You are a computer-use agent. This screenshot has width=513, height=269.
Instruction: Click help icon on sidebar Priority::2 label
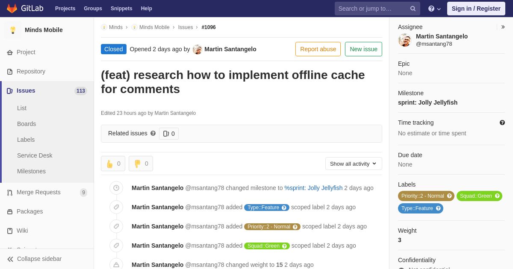coord(449,196)
